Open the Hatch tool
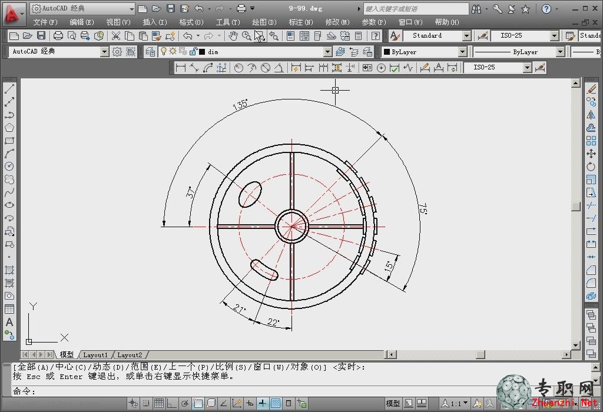Screen dimensions: 603x412 coord(9,270)
